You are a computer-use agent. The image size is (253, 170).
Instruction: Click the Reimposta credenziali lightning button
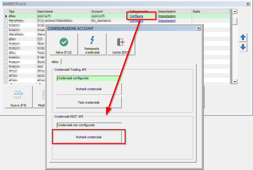pyautogui.click(x=93, y=44)
